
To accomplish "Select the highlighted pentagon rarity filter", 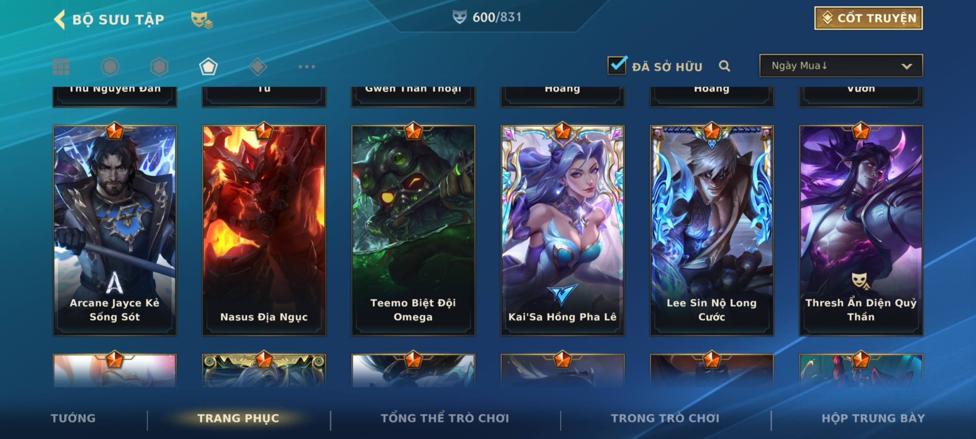I will pyautogui.click(x=208, y=67).
